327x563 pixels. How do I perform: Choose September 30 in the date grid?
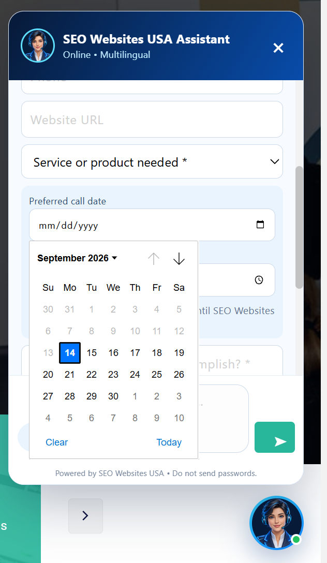click(113, 396)
